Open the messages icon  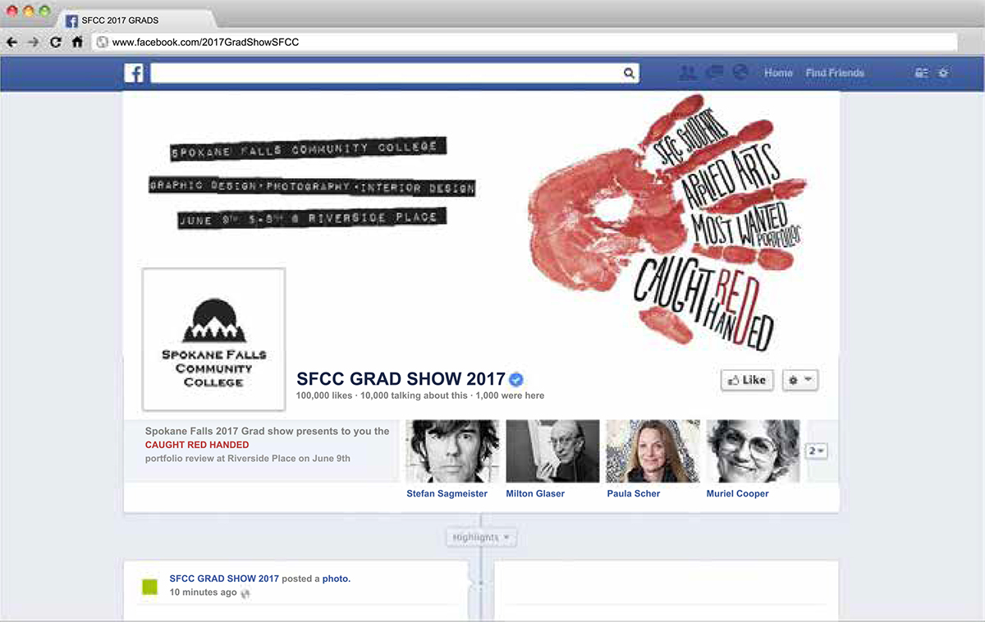pyautogui.click(x=714, y=73)
